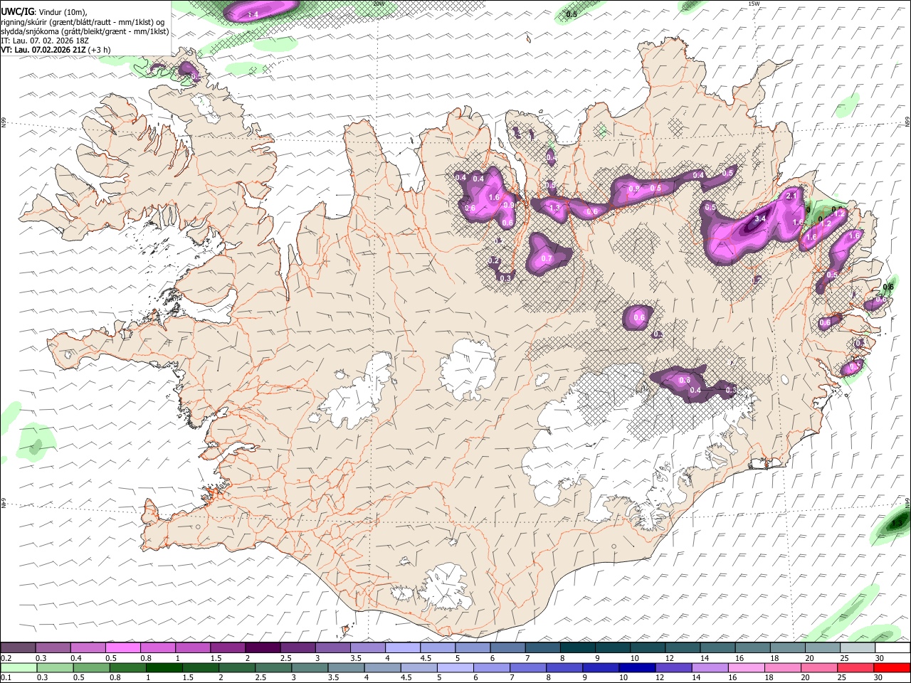Select the white swatch above 30 in the snow scale

tap(893, 647)
